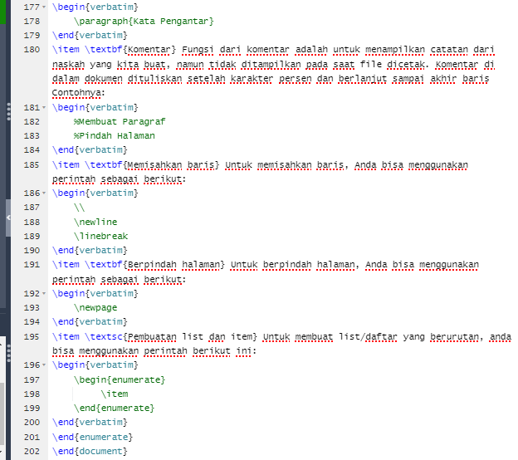Image resolution: width=518 pixels, height=460 pixels.
Task: Click the word Komentar inside \textbf on line 180
Action: click(x=149, y=50)
